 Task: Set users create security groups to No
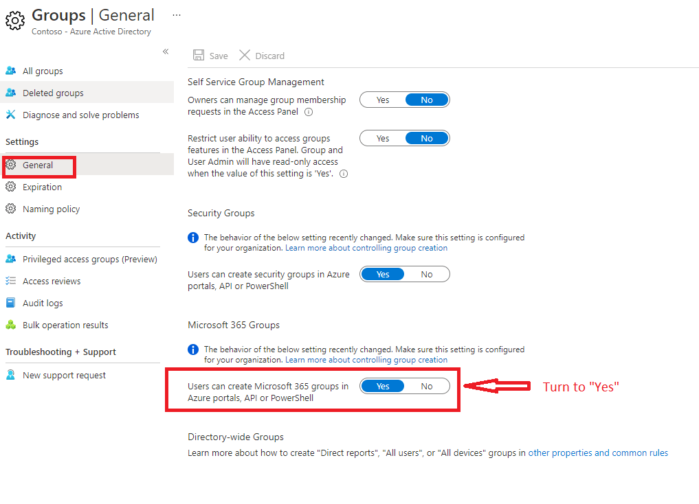(x=427, y=274)
